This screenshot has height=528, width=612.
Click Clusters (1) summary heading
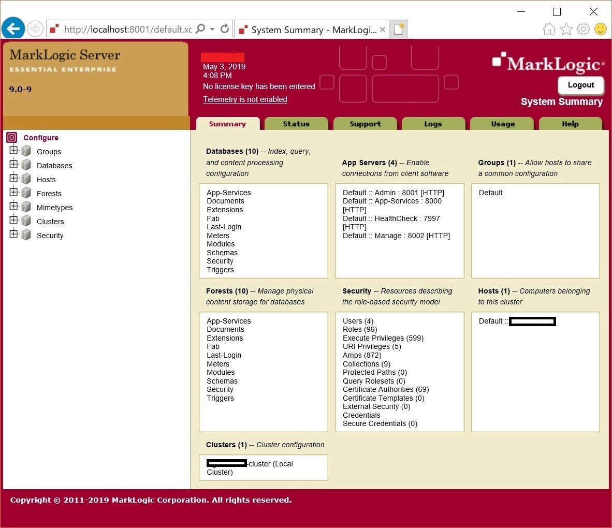(x=226, y=445)
